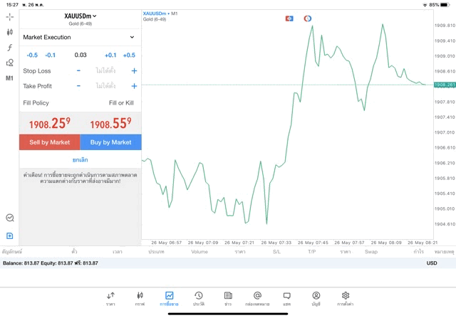
Task: Expand the Market Execution order type dropdown
Action: point(81,37)
